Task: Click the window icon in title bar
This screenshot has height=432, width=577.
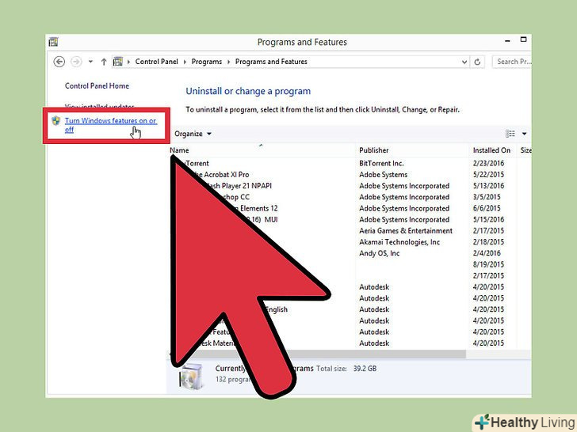Action: click(54, 42)
